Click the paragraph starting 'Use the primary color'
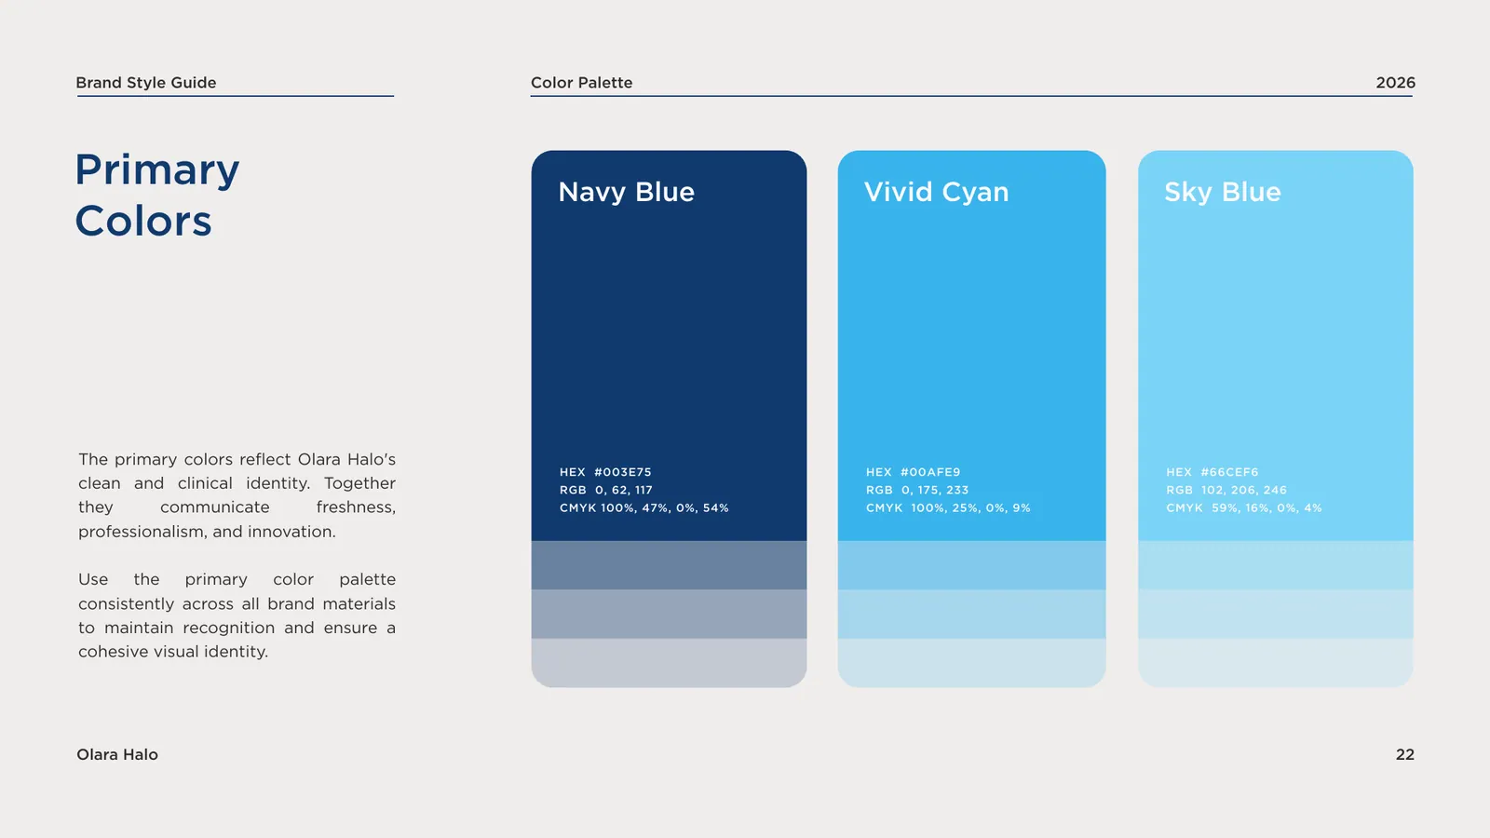This screenshot has height=838, width=1490. (237, 615)
